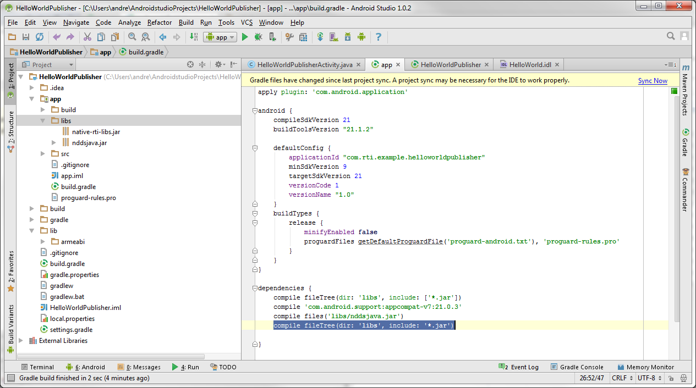This screenshot has height=388, width=696.
Task: Toggle the read-only lock icon in status bar
Action: click(670, 378)
